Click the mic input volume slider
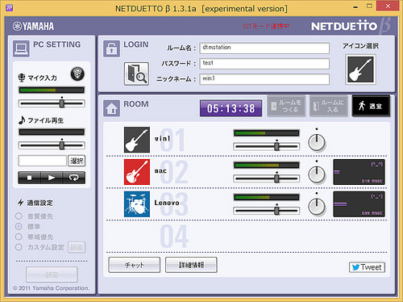403x302 pixels. coord(52,103)
